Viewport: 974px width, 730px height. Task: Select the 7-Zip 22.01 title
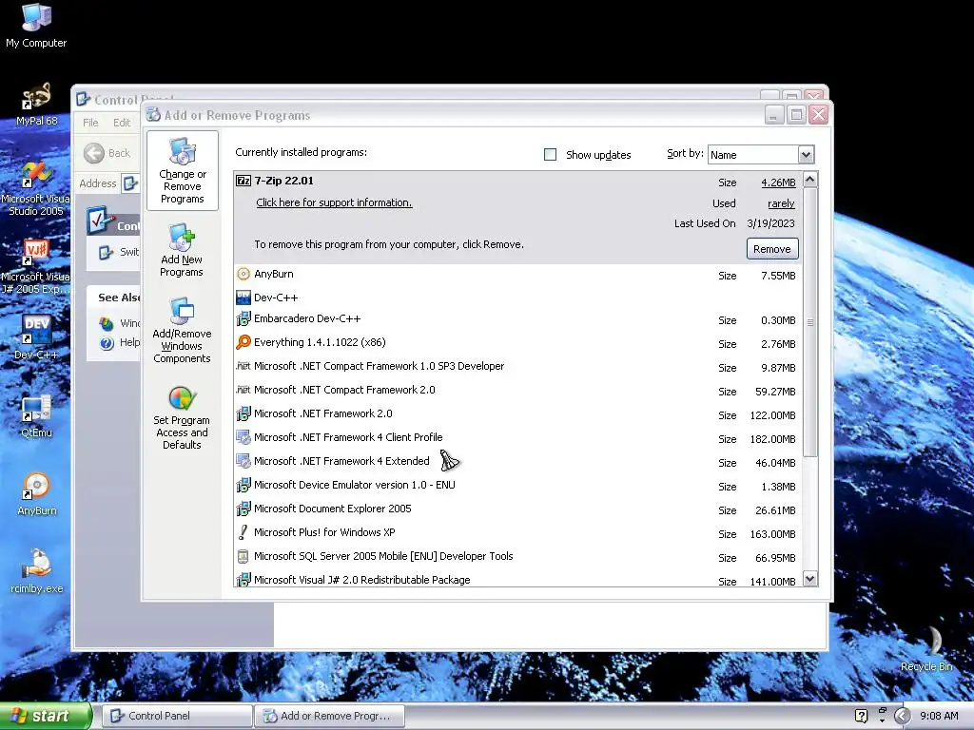tap(283, 181)
